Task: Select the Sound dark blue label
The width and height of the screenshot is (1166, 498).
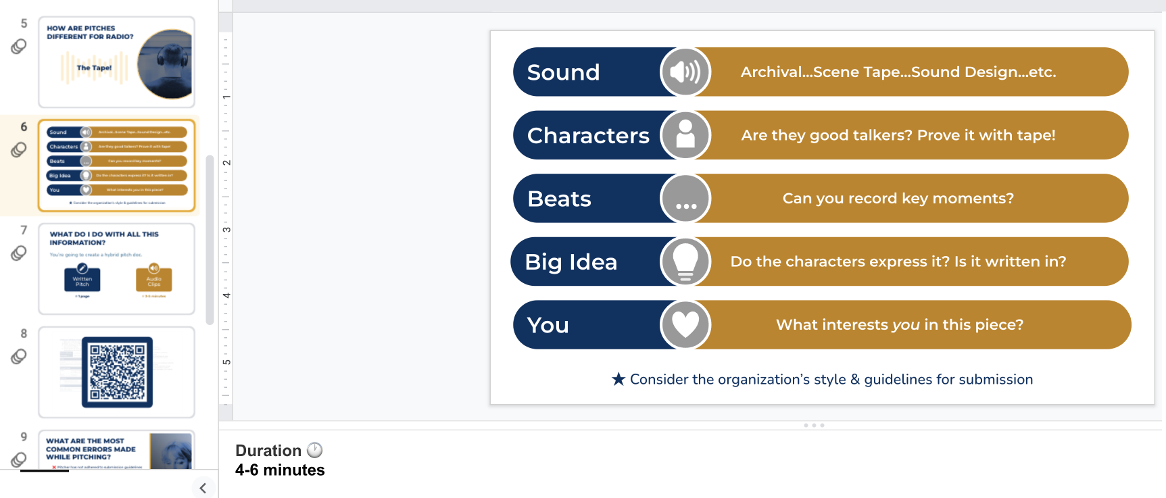Action: 581,72
